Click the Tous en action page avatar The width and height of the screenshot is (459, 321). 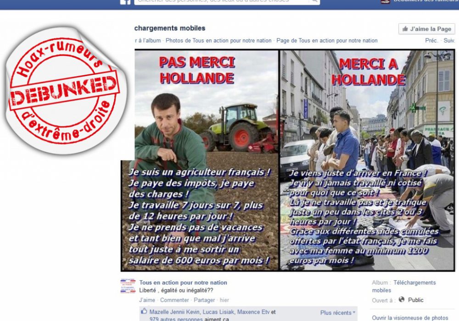[x=128, y=286]
